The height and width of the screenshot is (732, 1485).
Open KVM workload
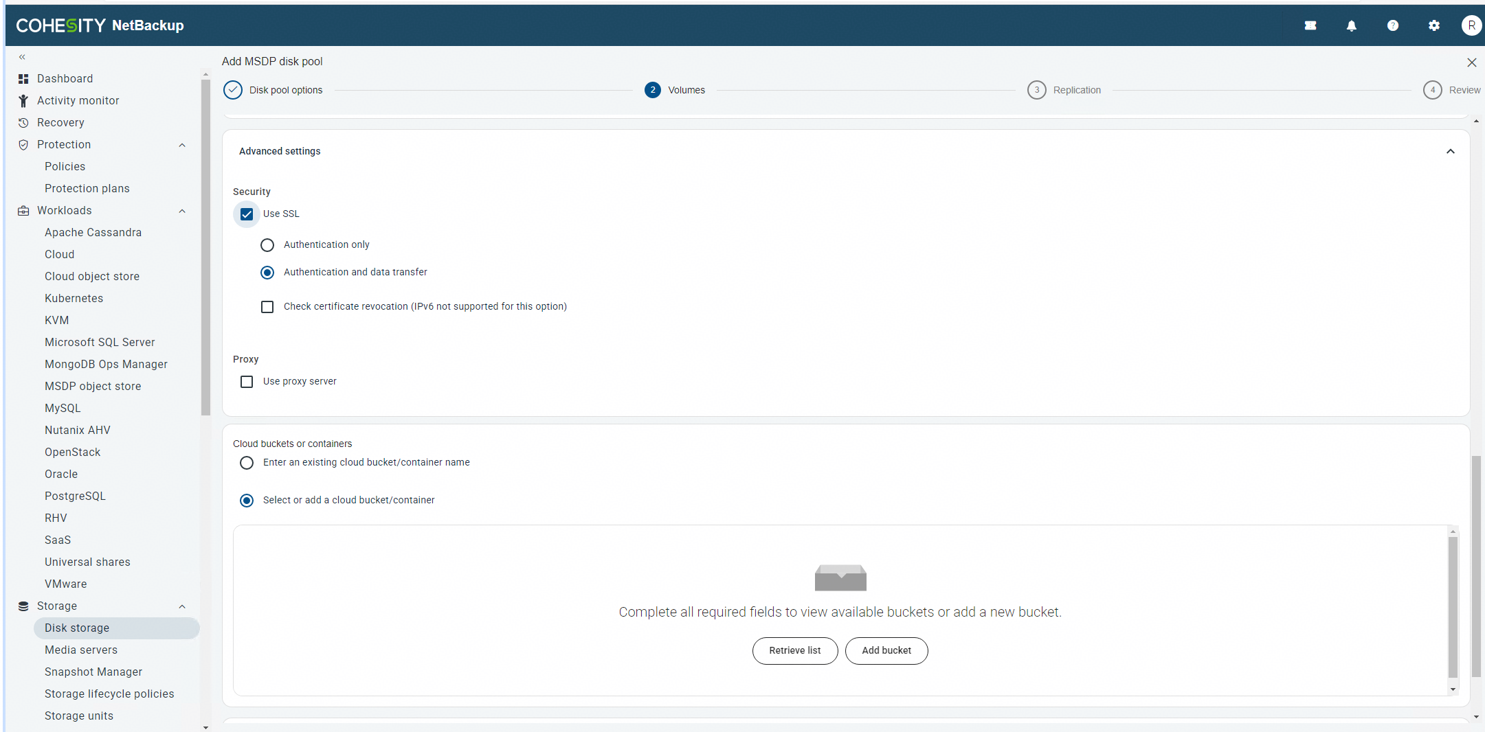(x=57, y=321)
